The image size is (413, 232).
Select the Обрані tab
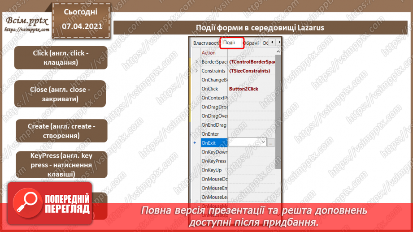[251, 43]
